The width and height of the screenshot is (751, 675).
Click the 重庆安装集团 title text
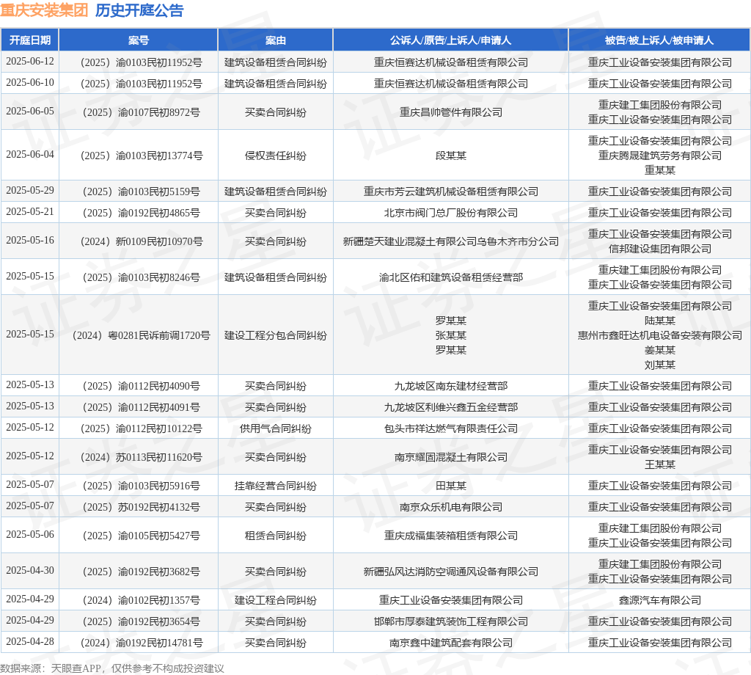44,10
